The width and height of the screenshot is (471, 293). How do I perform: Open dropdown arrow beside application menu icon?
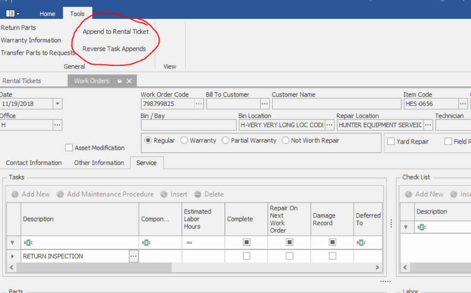[18, 14]
